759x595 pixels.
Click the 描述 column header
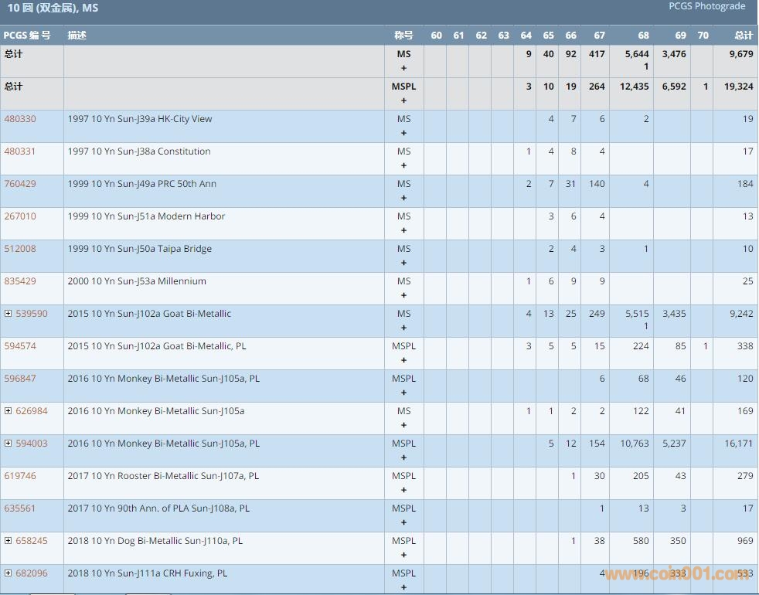(x=77, y=36)
